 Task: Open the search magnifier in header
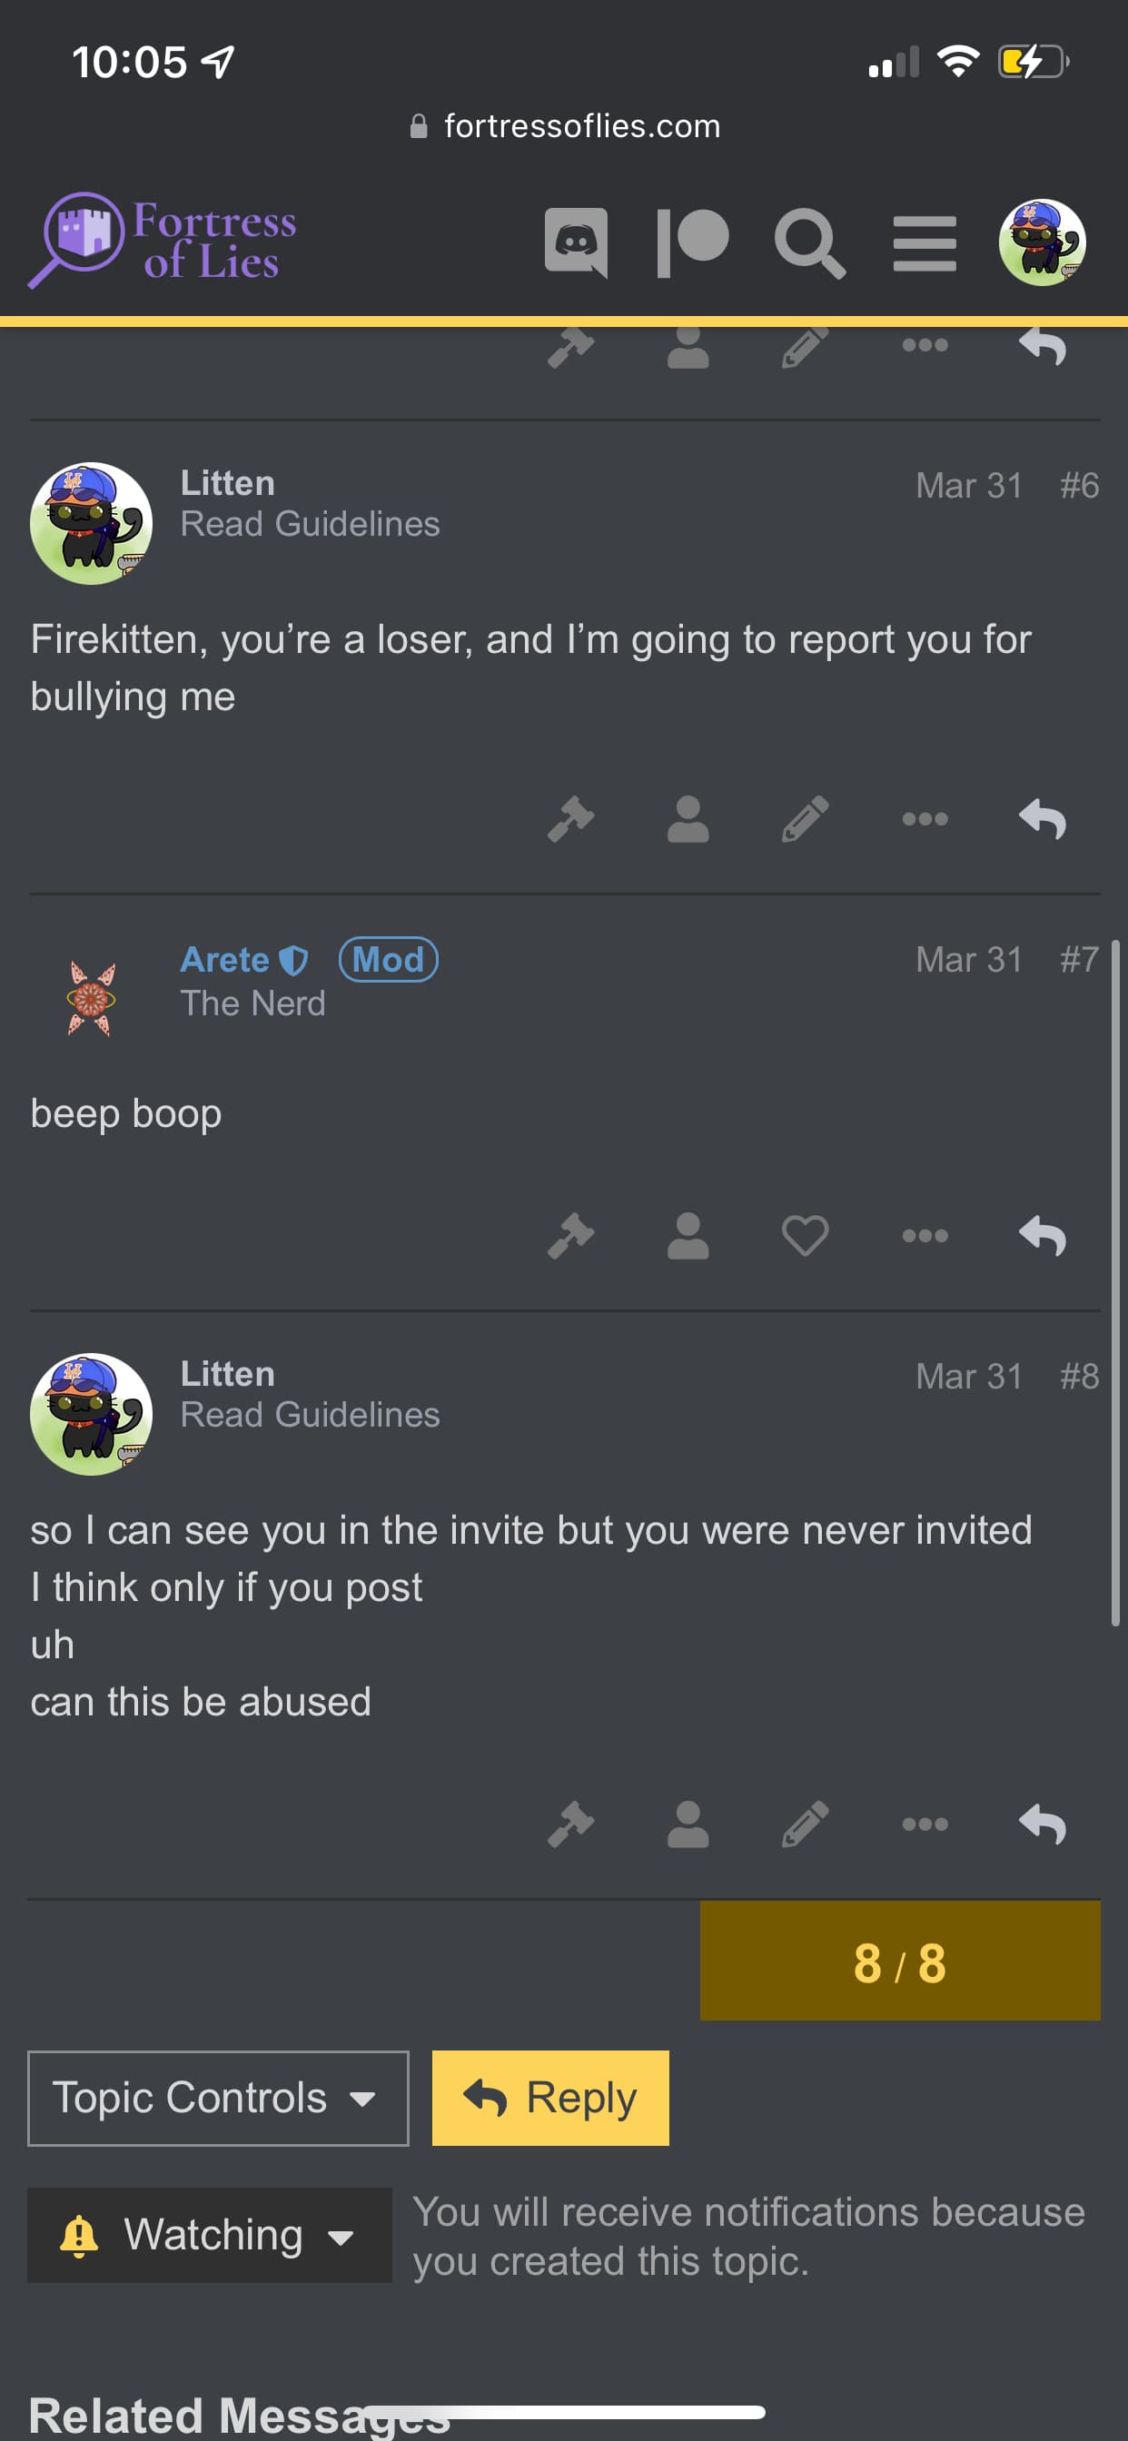[808, 243]
